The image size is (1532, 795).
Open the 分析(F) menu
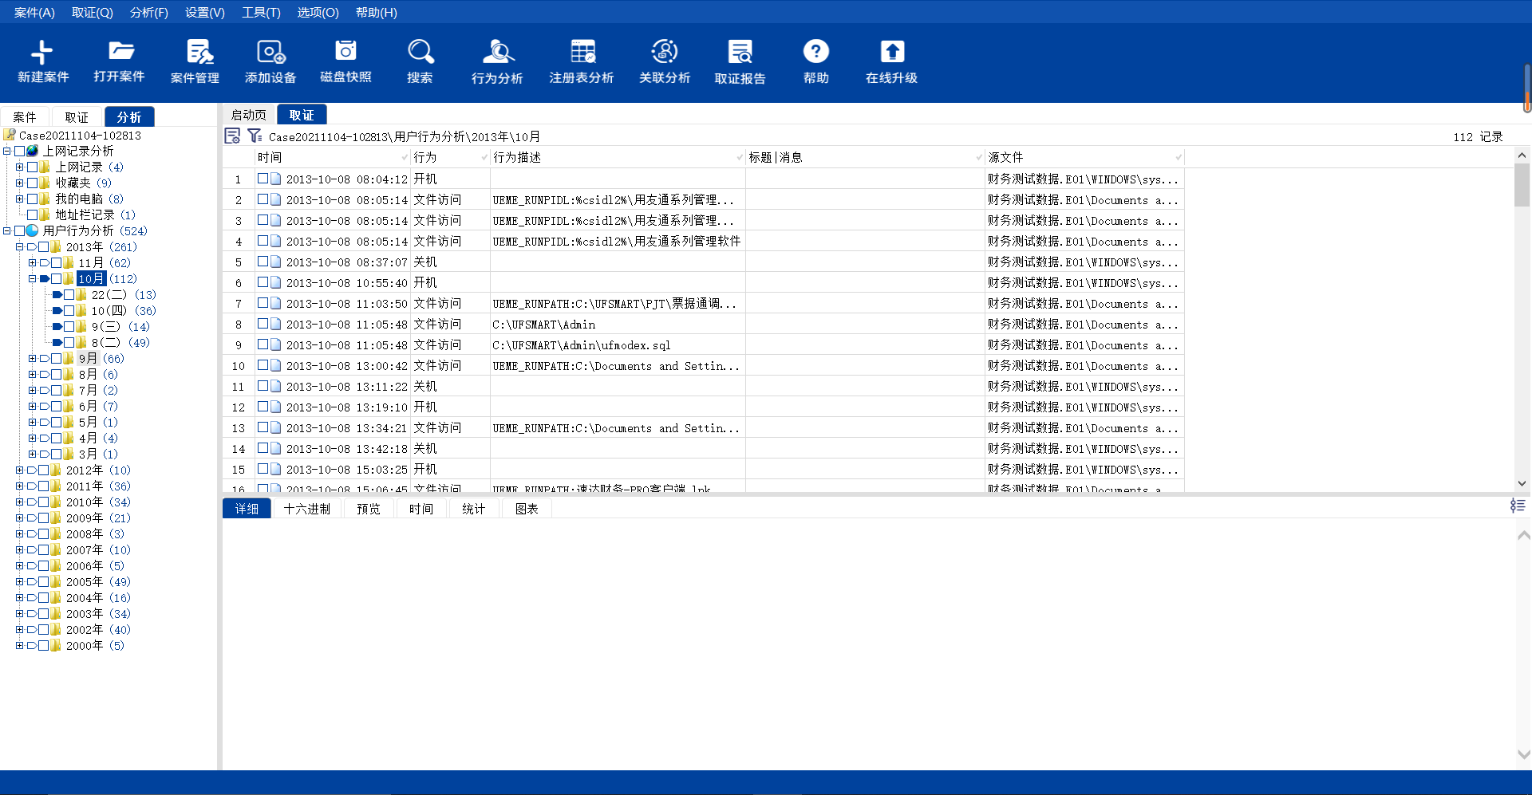point(149,12)
